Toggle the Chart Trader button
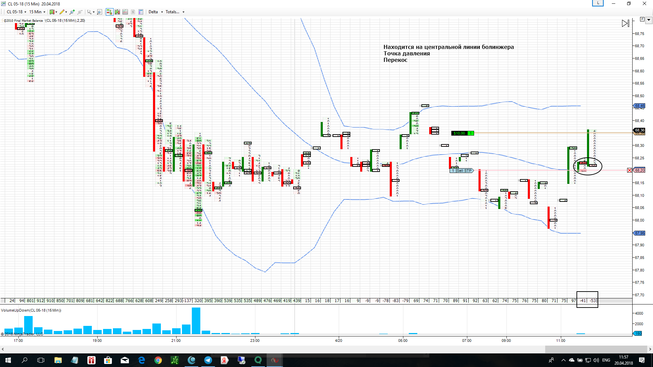The image size is (653, 367). coord(109,12)
